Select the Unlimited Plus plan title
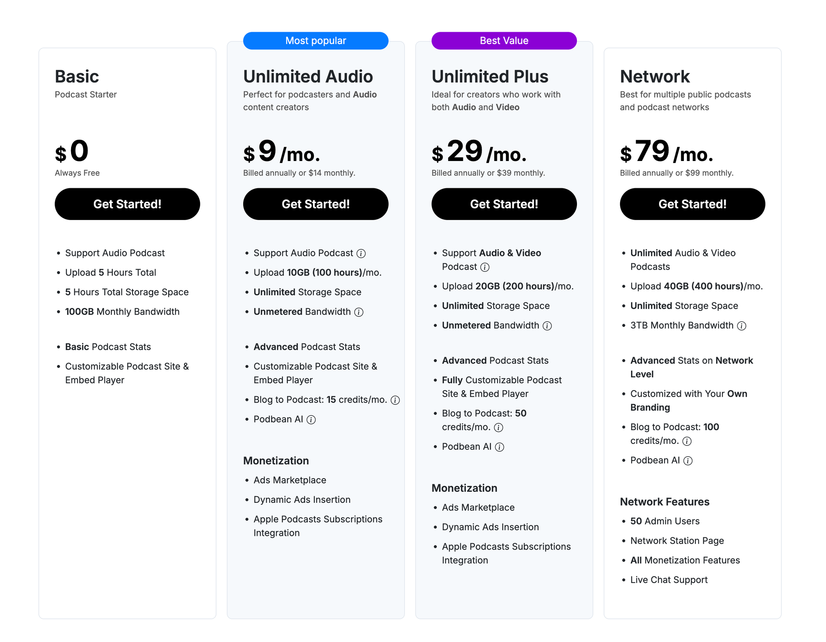Screen dimensions: 826x642 point(490,76)
